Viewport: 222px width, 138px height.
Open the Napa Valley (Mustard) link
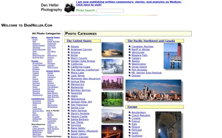click(x=84, y=131)
